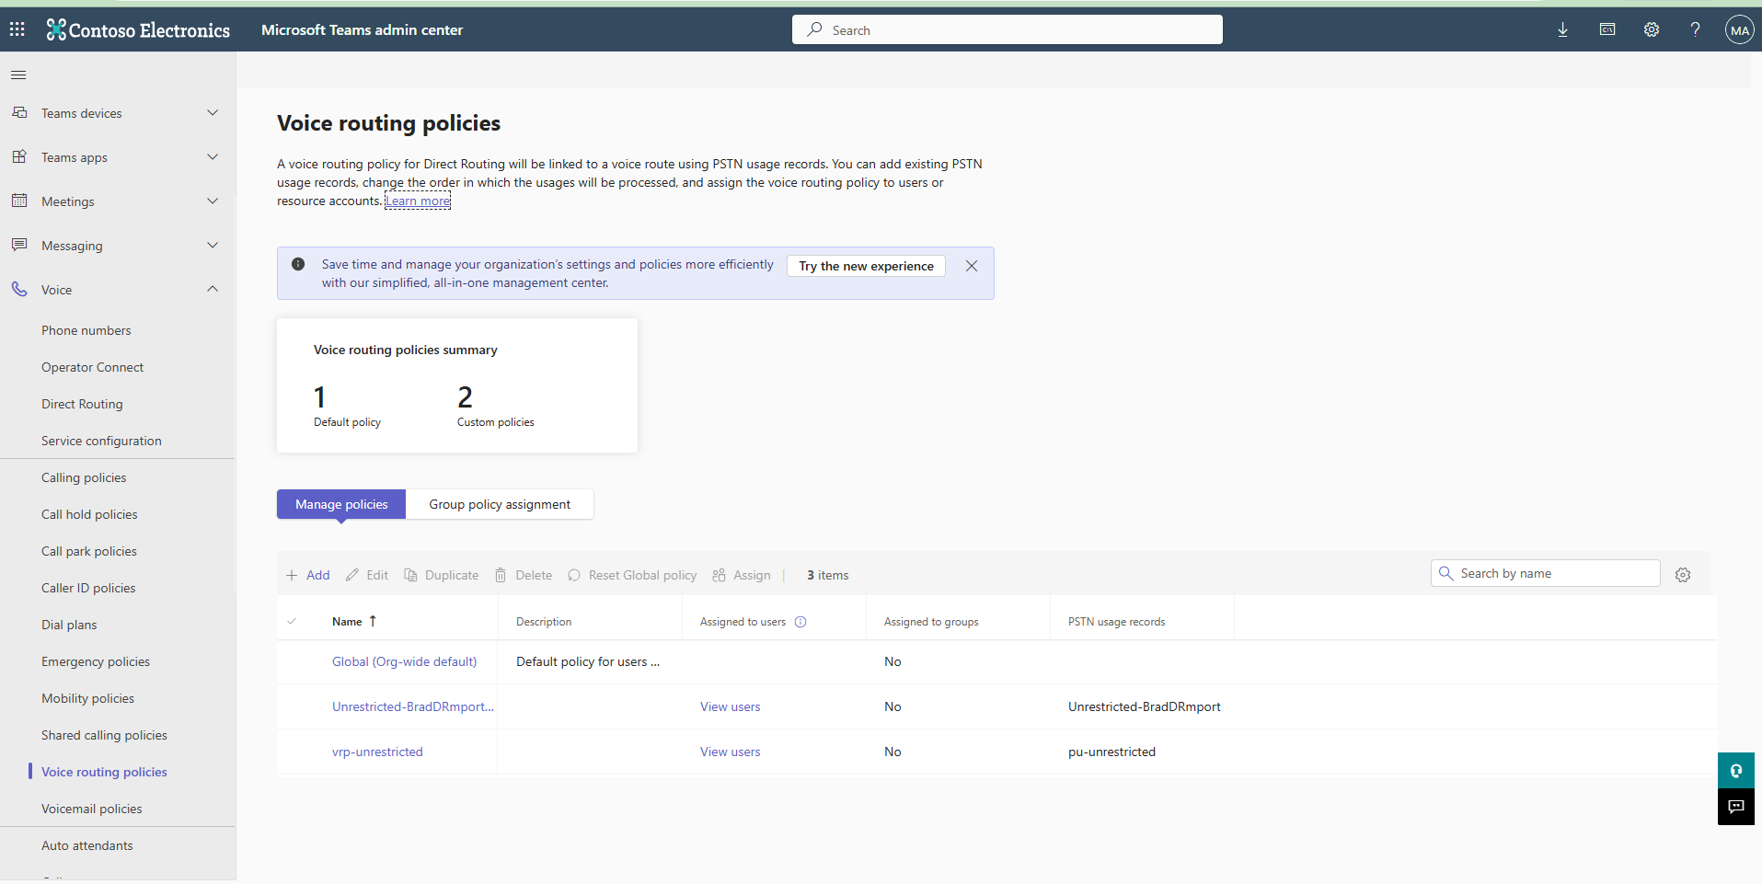Open Call hold policies in sidebar
The width and height of the screenshot is (1762, 884).
pos(89,514)
